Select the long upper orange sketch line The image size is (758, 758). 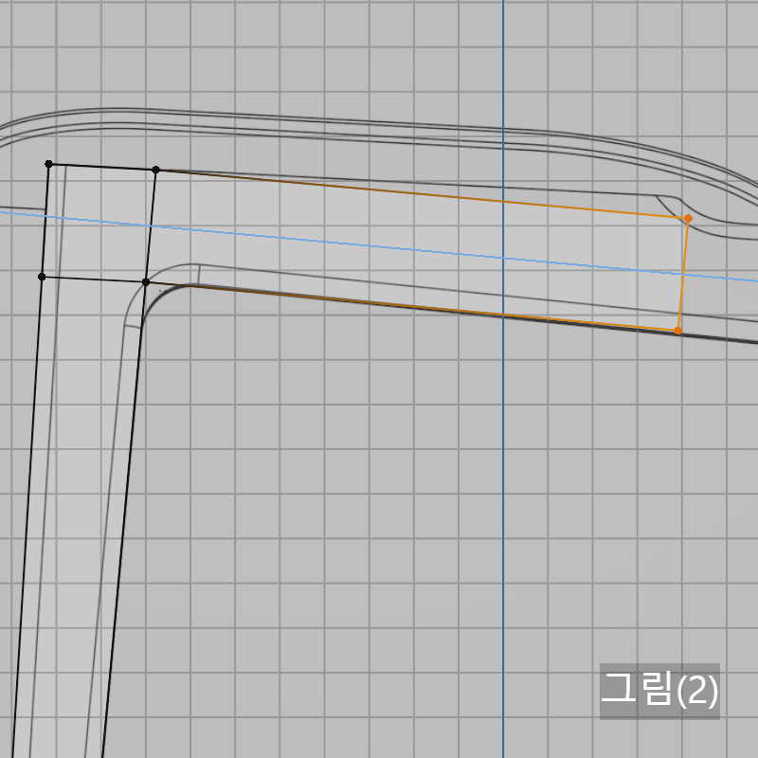tap(422, 194)
